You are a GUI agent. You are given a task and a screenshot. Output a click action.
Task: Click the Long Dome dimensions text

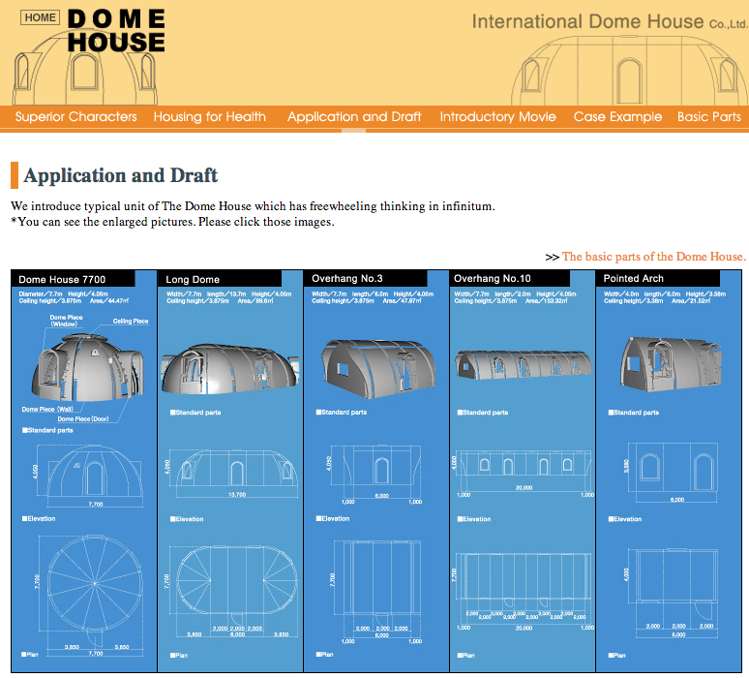pos(228,297)
